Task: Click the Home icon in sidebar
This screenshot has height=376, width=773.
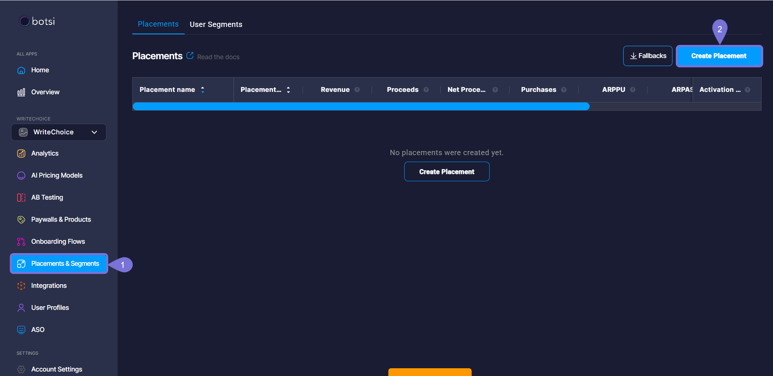Action: pos(21,70)
